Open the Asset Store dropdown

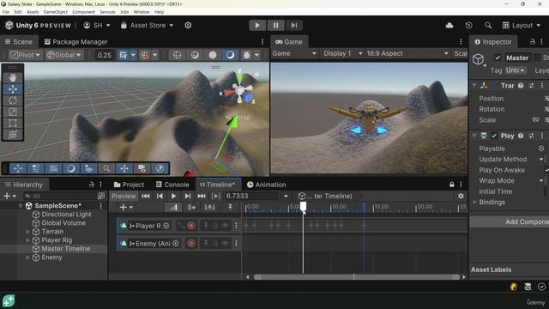pyautogui.click(x=147, y=25)
